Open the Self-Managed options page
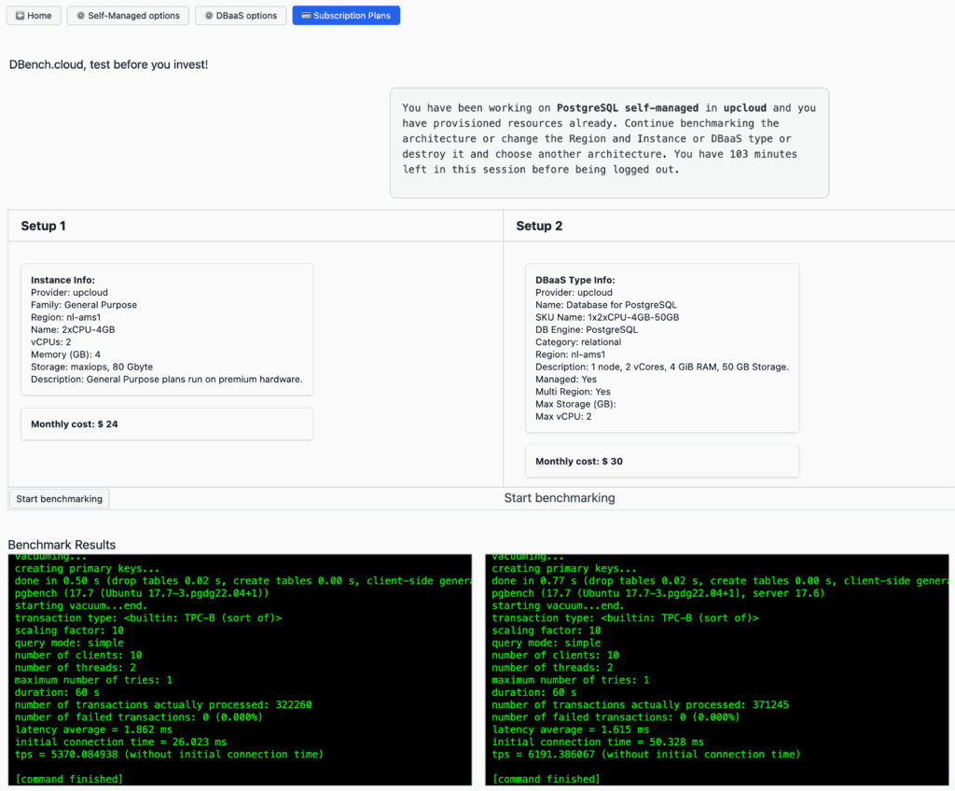This screenshot has width=955, height=791. coord(129,16)
